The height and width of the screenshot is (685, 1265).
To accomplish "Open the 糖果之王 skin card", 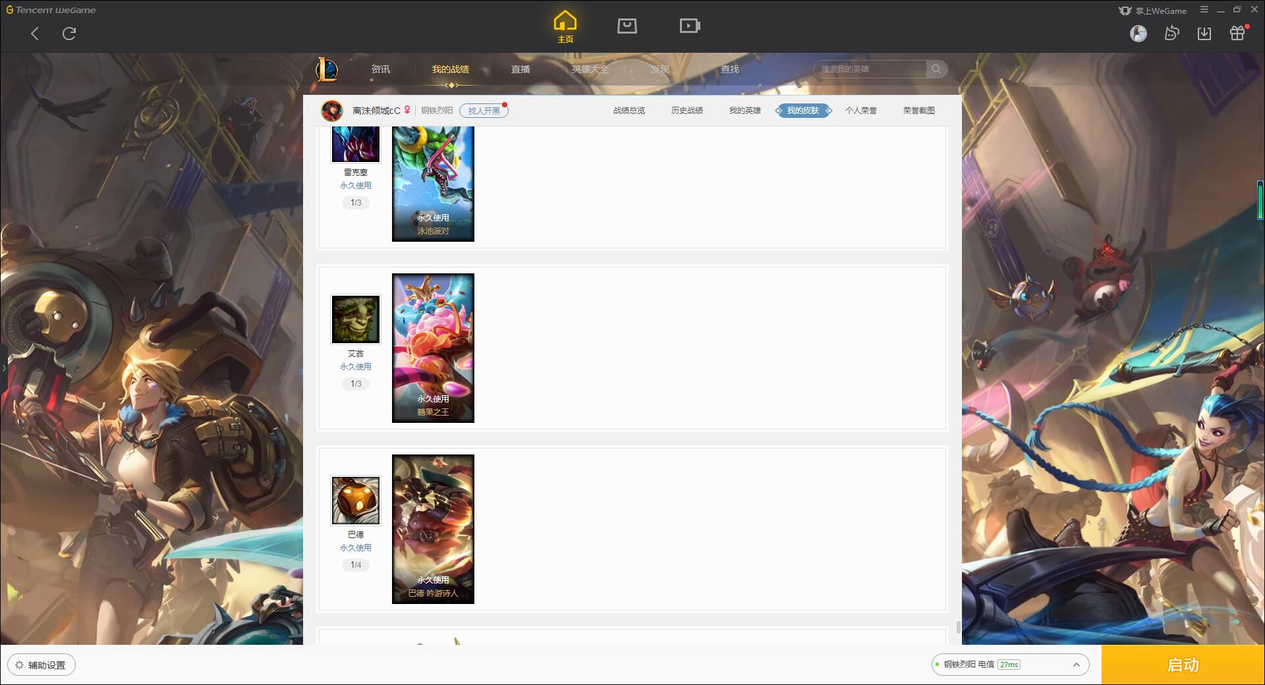I will (433, 348).
